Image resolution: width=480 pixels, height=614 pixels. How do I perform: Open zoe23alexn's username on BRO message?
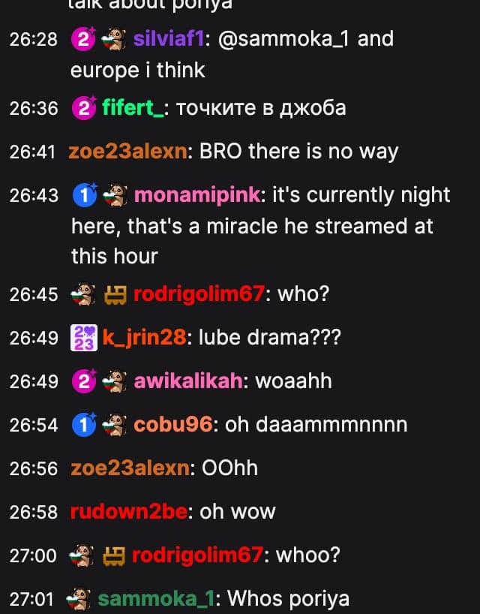click(128, 152)
